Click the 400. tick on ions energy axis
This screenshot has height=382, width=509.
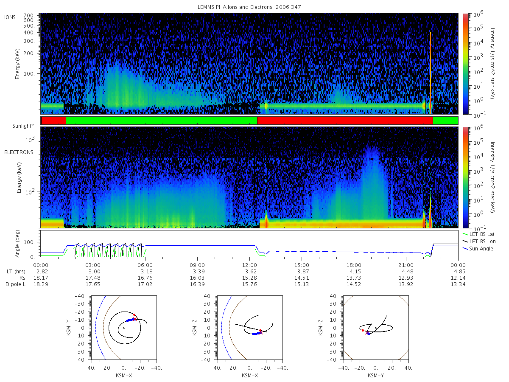29,32
